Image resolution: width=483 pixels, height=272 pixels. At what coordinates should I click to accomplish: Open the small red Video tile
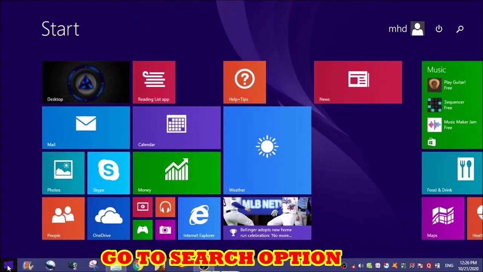143,207
